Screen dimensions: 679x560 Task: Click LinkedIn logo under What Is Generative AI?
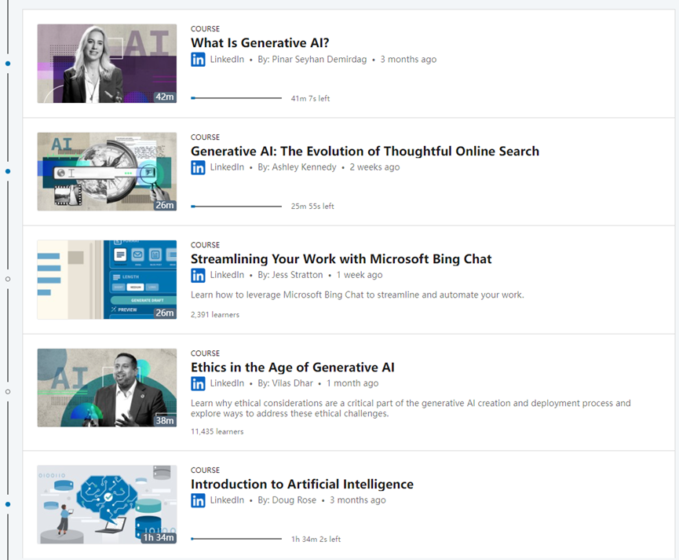198,60
